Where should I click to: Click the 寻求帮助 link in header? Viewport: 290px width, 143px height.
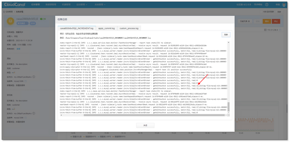(x=258, y=5)
